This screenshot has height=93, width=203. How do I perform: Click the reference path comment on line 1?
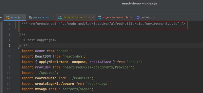pos(103,24)
